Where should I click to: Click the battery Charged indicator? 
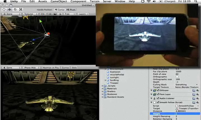point(167,1)
